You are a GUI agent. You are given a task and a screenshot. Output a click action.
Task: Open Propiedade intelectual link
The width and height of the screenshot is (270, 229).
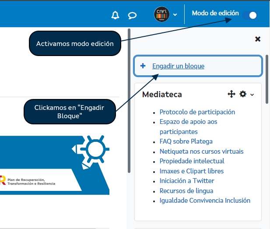pyautogui.click(x=192, y=161)
